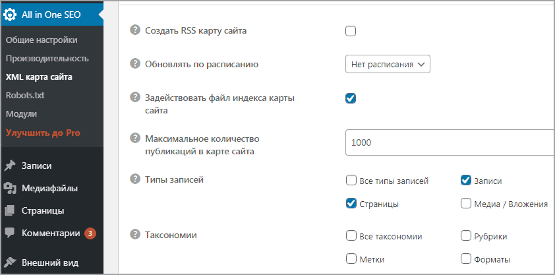Viewport: 555px width, 275px height.
Task: Enable the Создать RSS карту сайта checkbox
Action: click(x=351, y=31)
